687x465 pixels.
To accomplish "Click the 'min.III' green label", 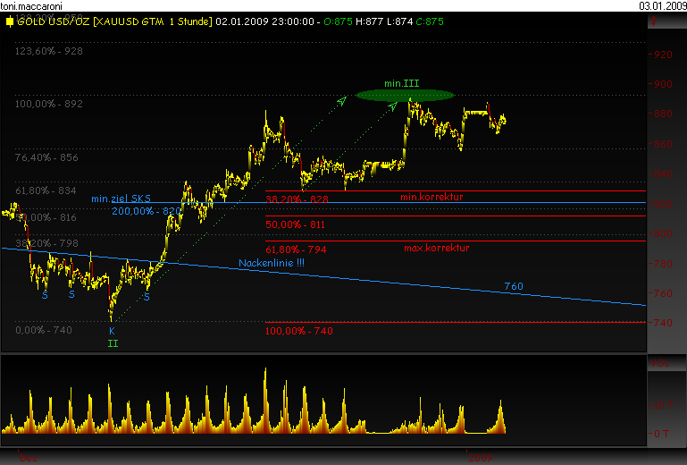I will (x=402, y=83).
